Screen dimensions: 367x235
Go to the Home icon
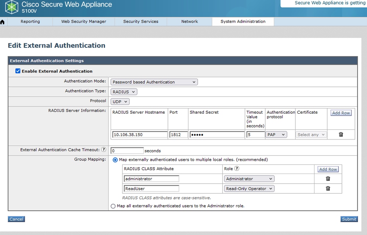[x=3, y=22]
